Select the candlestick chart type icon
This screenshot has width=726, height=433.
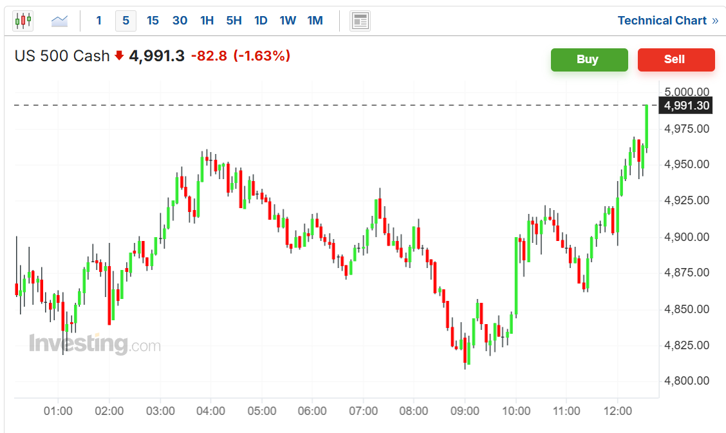(23, 21)
